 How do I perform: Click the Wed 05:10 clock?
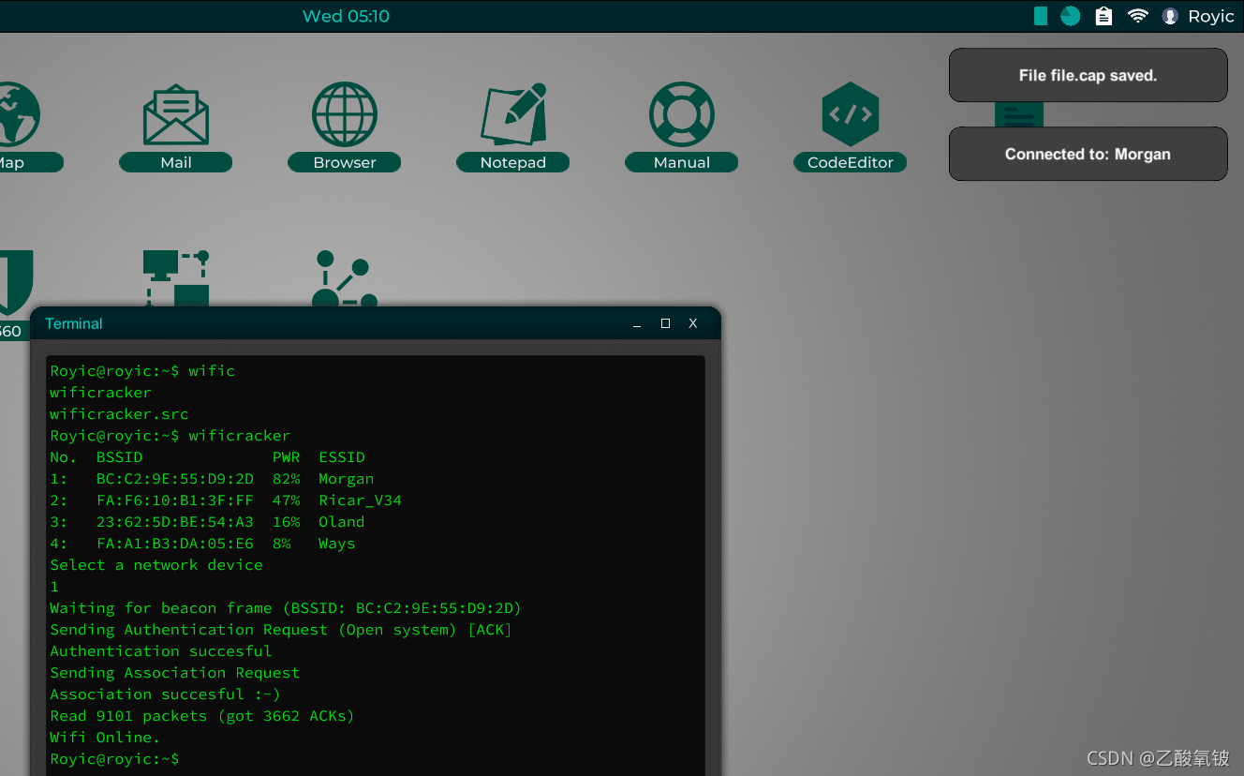pos(346,16)
